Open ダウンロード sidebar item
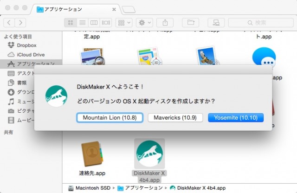Viewport: 297px width, 193px height. coord(21,92)
